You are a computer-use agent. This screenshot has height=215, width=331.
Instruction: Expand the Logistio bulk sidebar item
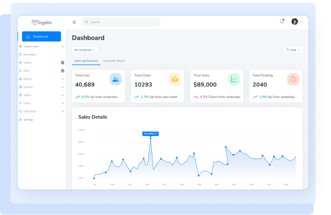pyautogui.click(x=41, y=47)
